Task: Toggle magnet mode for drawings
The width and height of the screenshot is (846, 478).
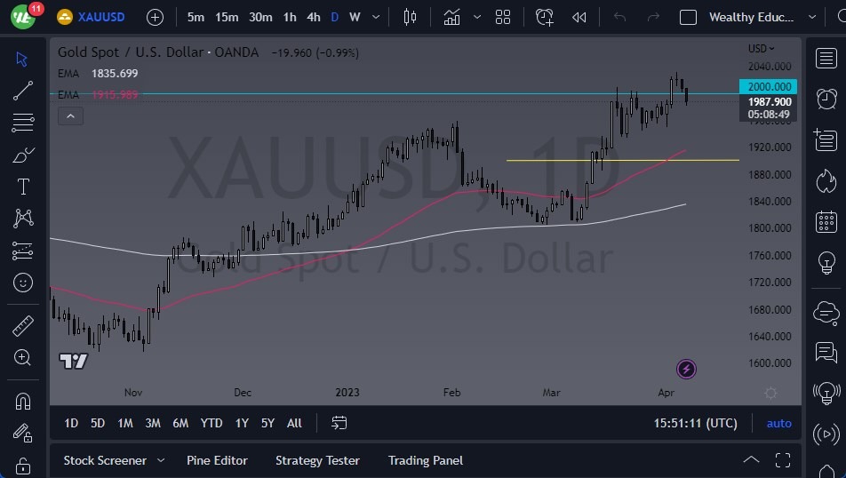Action: (23, 402)
